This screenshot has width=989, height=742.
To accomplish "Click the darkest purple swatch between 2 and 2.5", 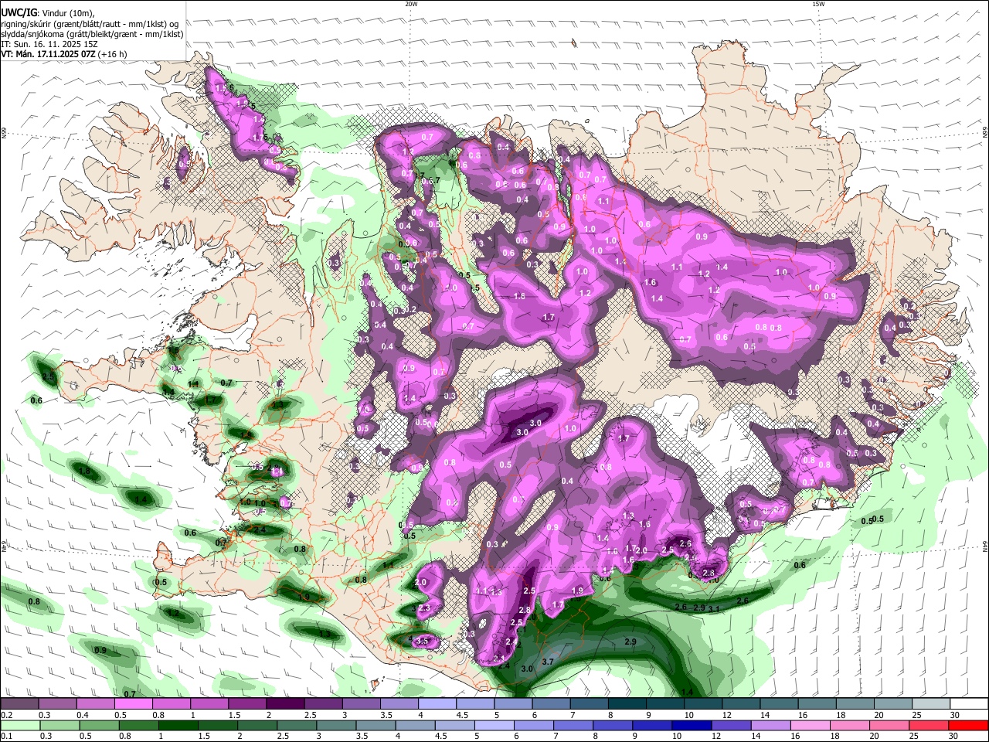I will 285,704.
